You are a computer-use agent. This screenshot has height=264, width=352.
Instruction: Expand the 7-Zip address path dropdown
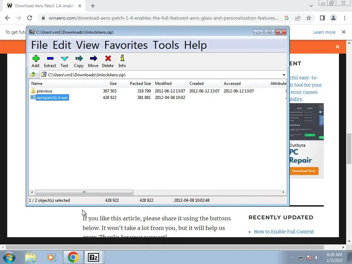pos(284,75)
